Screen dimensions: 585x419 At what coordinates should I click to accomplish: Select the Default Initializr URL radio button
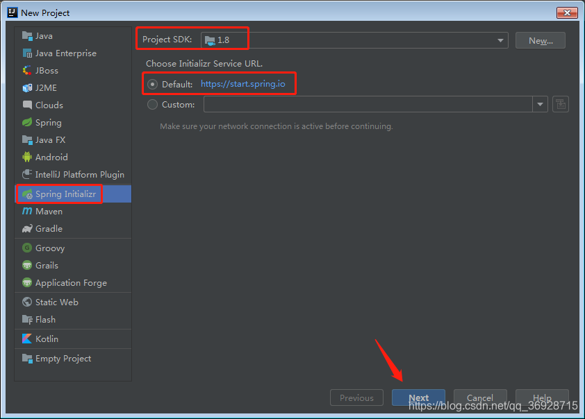(x=152, y=84)
